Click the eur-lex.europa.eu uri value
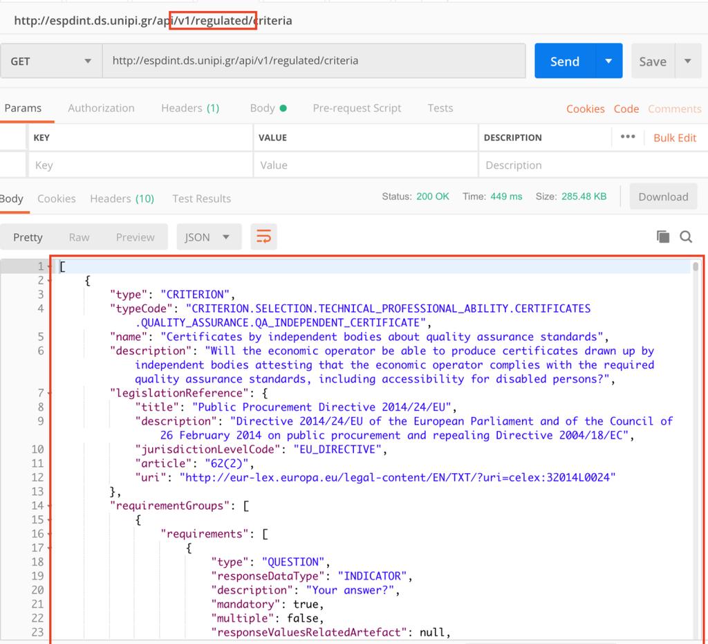The image size is (708, 644). 398,478
